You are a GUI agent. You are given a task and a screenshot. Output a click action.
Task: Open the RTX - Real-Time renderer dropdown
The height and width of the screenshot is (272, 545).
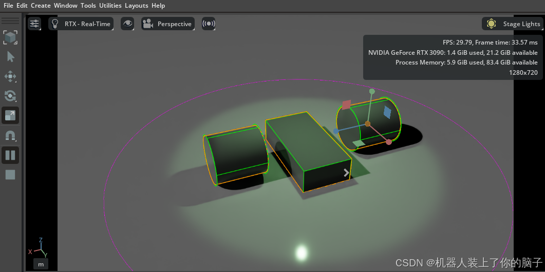81,24
